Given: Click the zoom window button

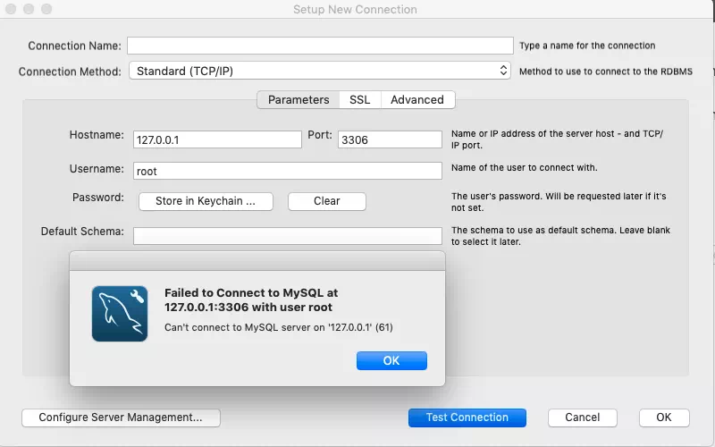Looking at the screenshot, I should pyautogui.click(x=46, y=9).
